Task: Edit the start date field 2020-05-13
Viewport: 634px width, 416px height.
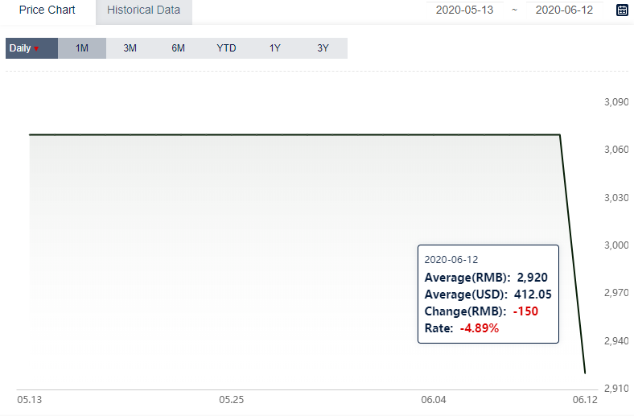Action: tap(464, 10)
